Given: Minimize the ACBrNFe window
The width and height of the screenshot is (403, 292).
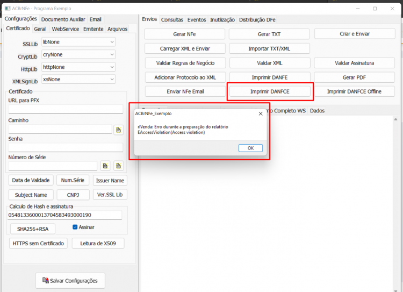Looking at the screenshot, I should coord(358,9).
